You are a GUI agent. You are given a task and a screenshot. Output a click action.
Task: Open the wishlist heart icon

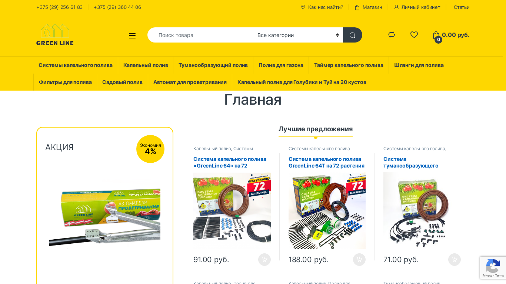pyautogui.click(x=414, y=35)
